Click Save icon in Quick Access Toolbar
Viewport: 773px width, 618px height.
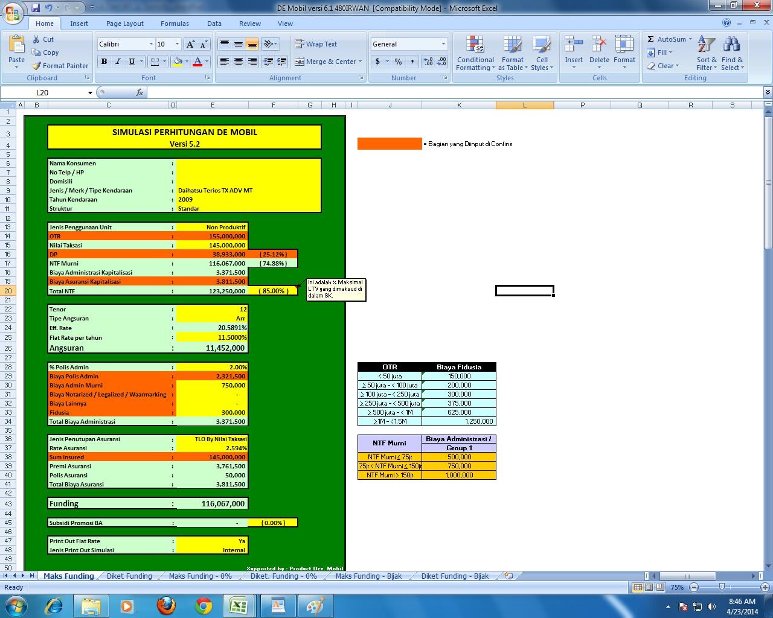tap(36, 8)
